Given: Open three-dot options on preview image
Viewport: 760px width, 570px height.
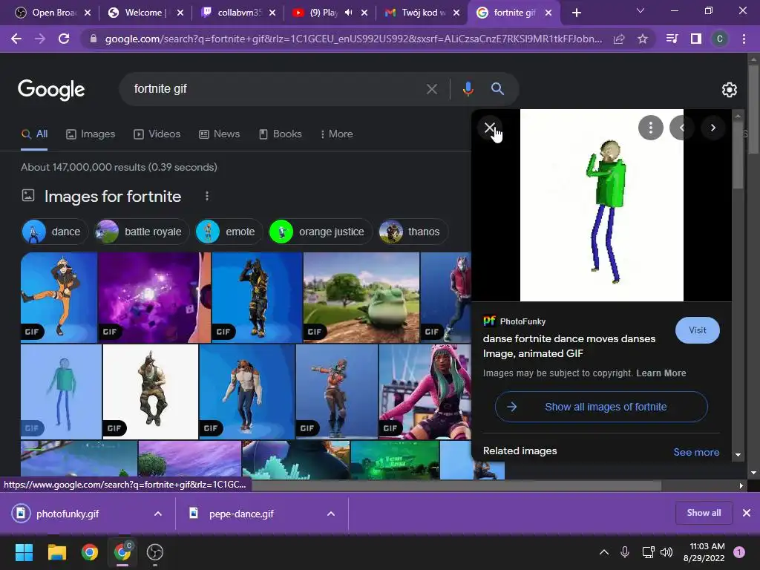Looking at the screenshot, I should point(650,128).
